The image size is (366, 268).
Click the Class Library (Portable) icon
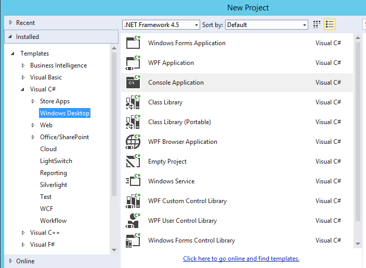pyautogui.click(x=133, y=122)
